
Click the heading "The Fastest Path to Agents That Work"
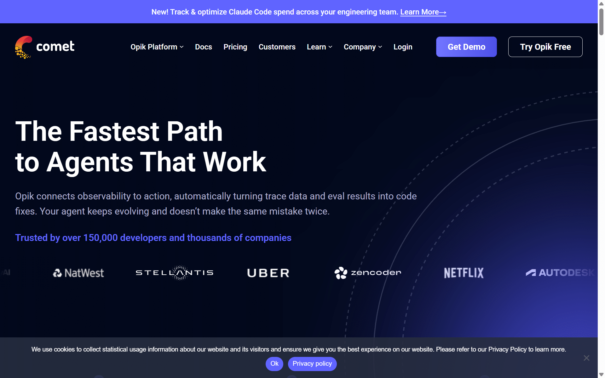(141, 146)
